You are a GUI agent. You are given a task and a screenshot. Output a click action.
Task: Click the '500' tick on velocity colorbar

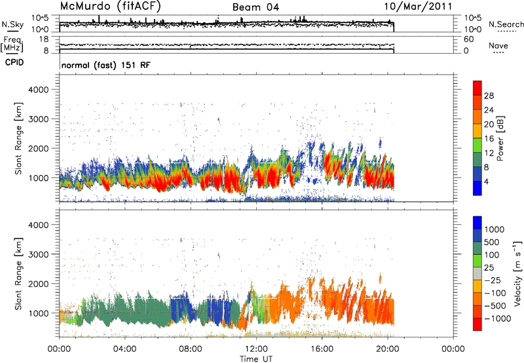coord(492,242)
